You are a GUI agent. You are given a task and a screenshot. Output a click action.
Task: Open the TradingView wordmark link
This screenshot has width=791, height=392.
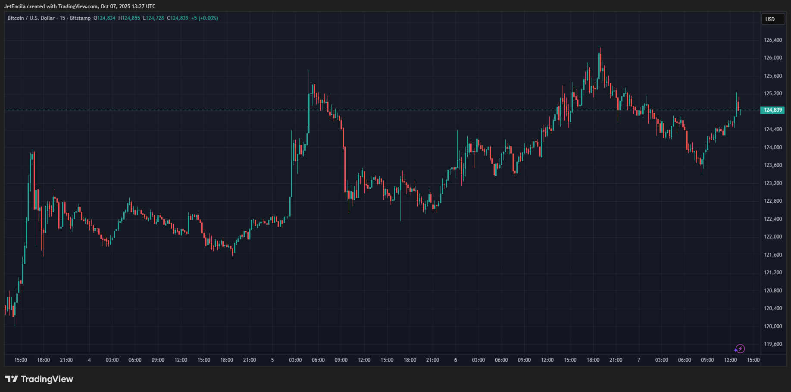[x=47, y=379]
